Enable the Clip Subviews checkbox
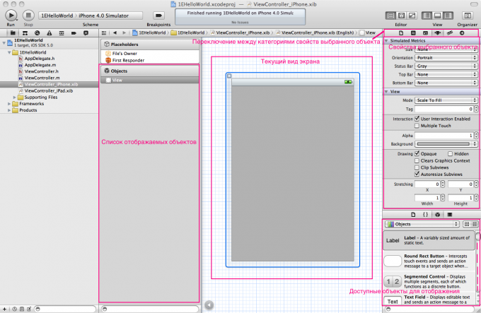 [x=417, y=167]
